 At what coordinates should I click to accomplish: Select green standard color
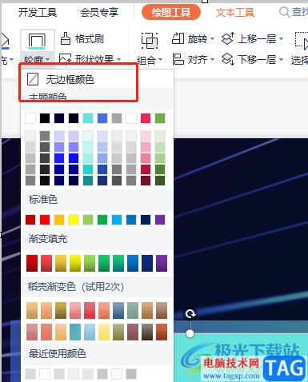click(102, 220)
